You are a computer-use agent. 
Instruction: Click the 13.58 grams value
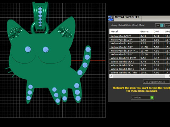coord(144,54)
